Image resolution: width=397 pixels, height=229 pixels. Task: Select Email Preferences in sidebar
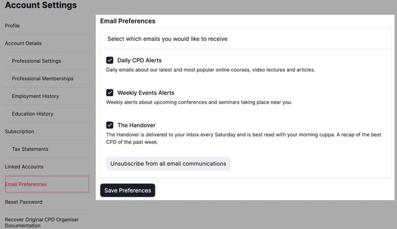click(x=47, y=184)
